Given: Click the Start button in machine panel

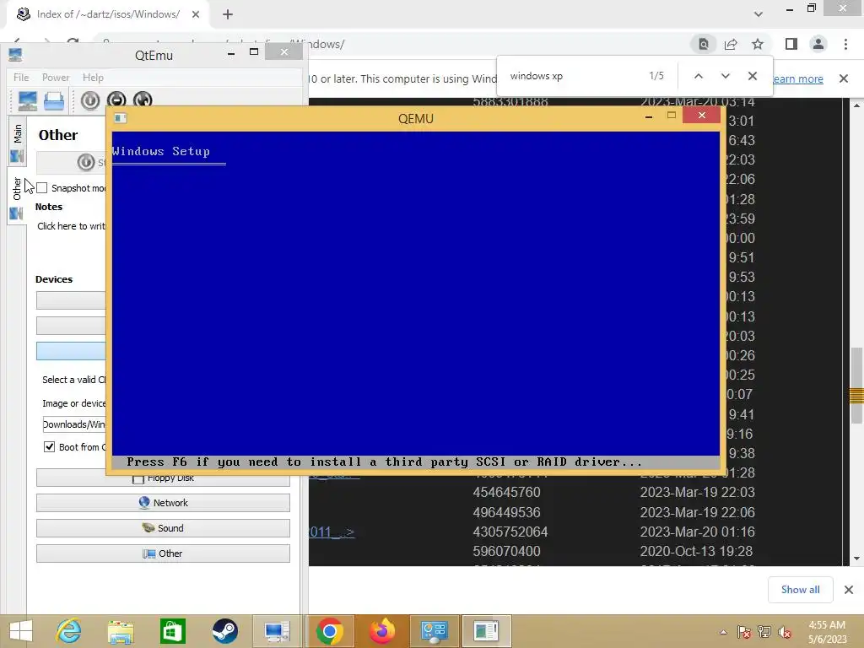Looking at the screenshot, I should click(72, 162).
